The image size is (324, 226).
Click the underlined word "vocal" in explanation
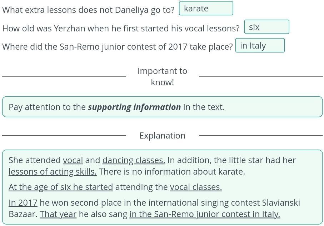(x=73, y=160)
